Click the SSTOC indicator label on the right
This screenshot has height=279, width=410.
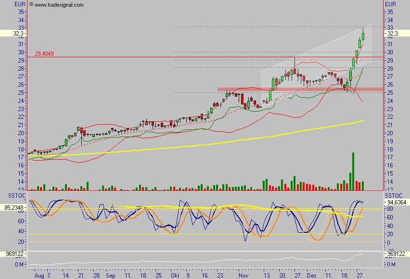point(395,196)
